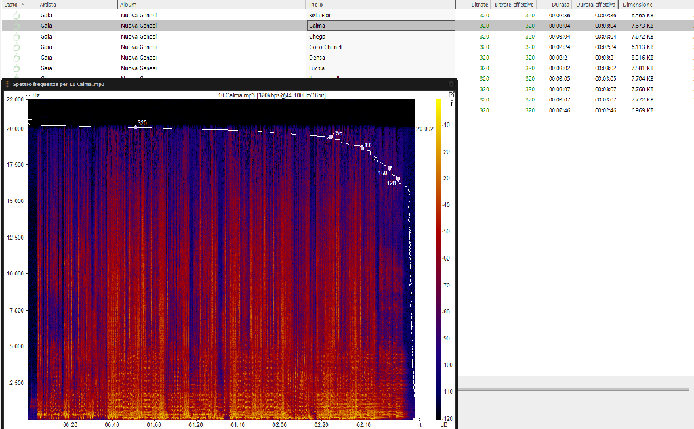The image size is (694, 429).
Task: Click the thumbs-up status icon for Calma
Action: point(16,26)
